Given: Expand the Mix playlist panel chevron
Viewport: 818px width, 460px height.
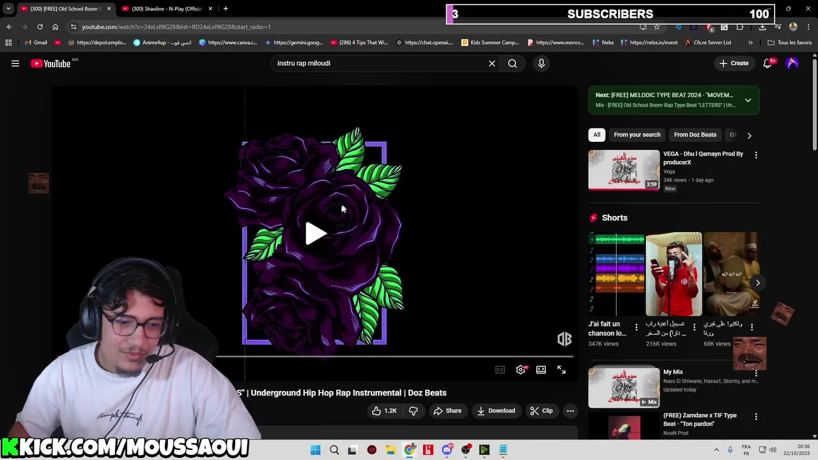Looking at the screenshot, I should 748,100.
